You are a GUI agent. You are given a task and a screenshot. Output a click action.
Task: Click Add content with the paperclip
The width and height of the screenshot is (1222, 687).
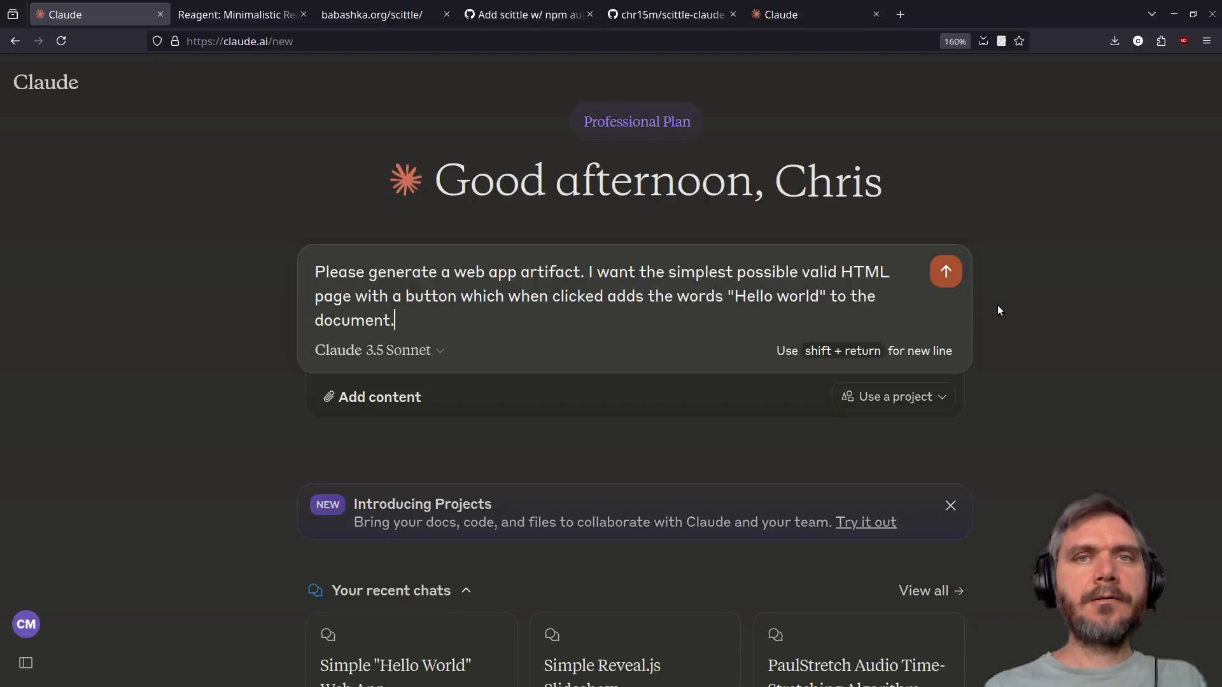[x=372, y=397]
